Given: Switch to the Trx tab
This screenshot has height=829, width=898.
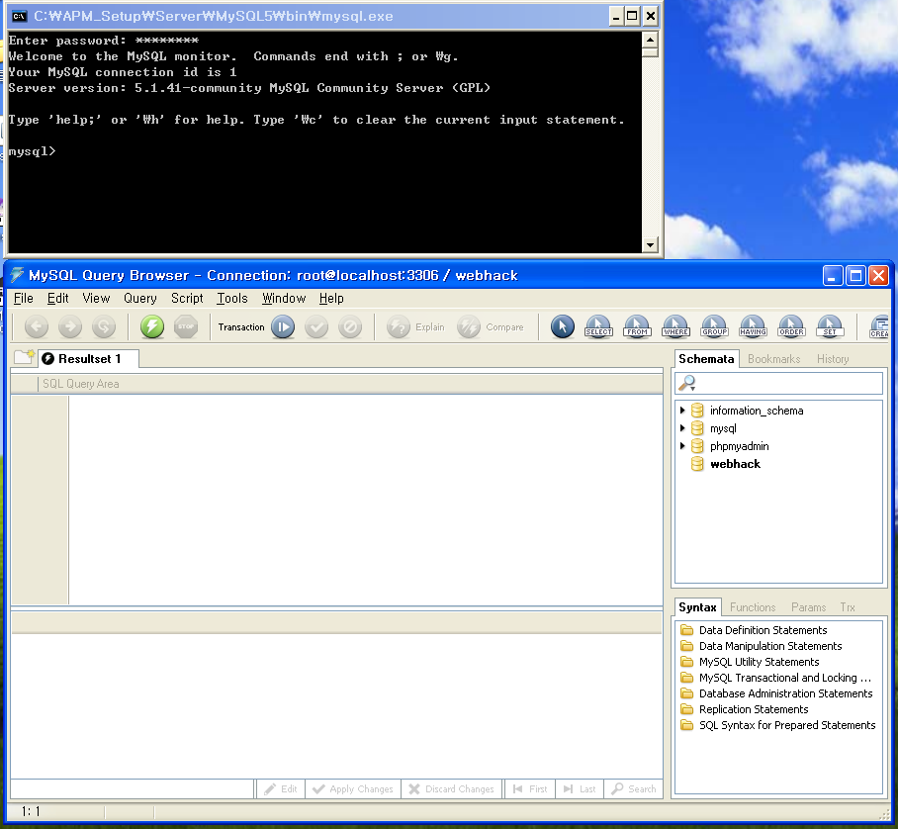Looking at the screenshot, I should pos(847,607).
